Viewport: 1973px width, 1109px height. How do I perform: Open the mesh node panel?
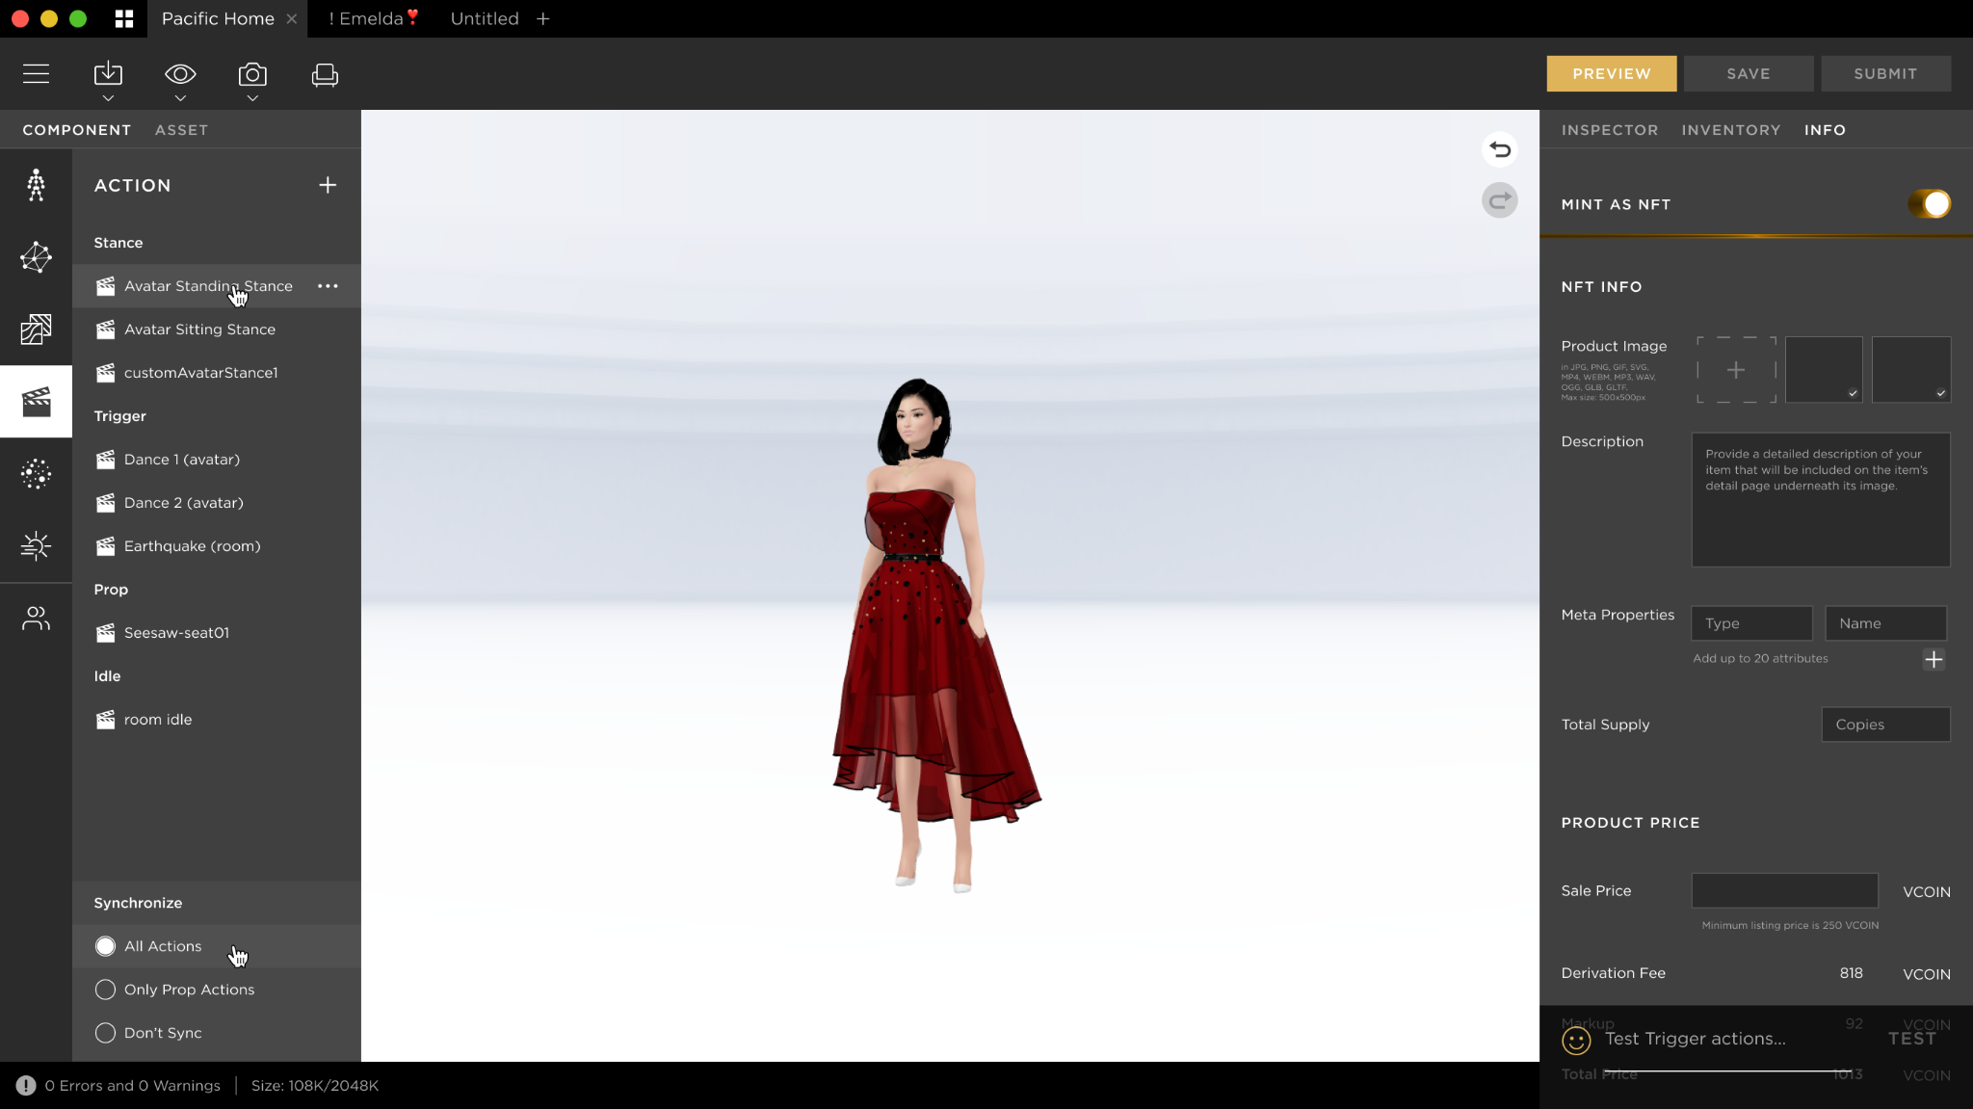(x=36, y=257)
